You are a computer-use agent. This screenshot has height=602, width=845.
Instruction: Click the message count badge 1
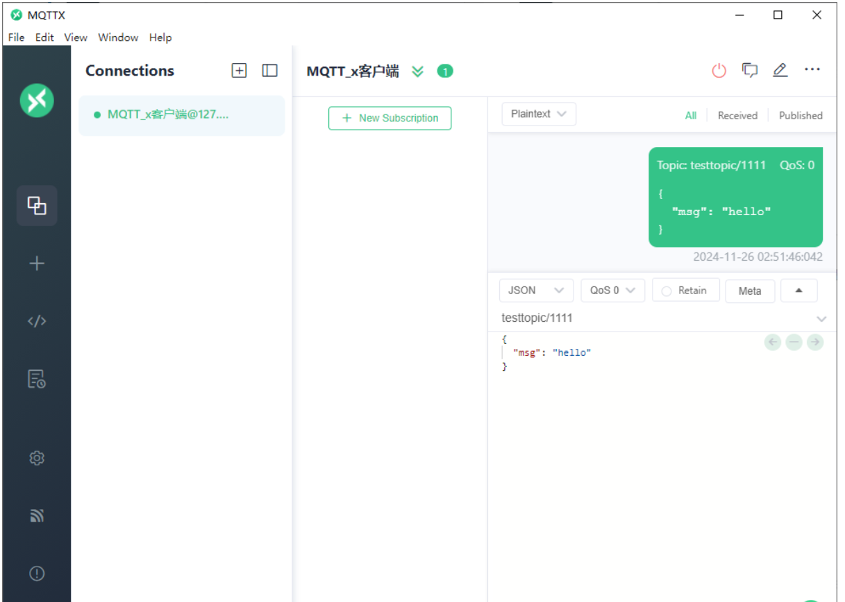(445, 71)
